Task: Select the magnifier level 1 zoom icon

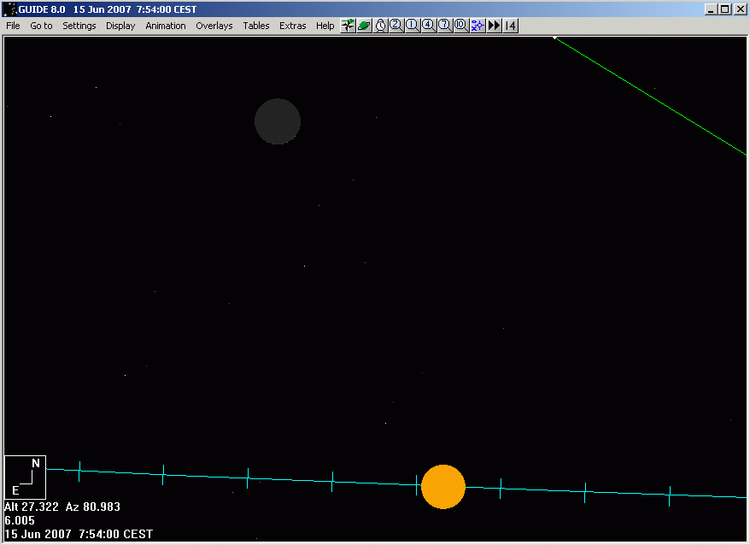Action: [x=412, y=26]
